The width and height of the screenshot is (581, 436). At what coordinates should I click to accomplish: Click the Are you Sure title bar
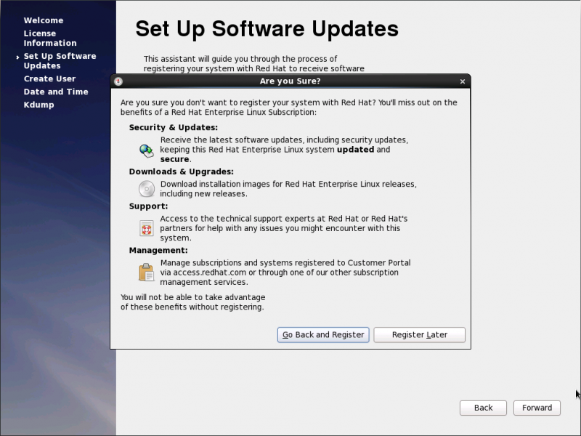point(290,81)
